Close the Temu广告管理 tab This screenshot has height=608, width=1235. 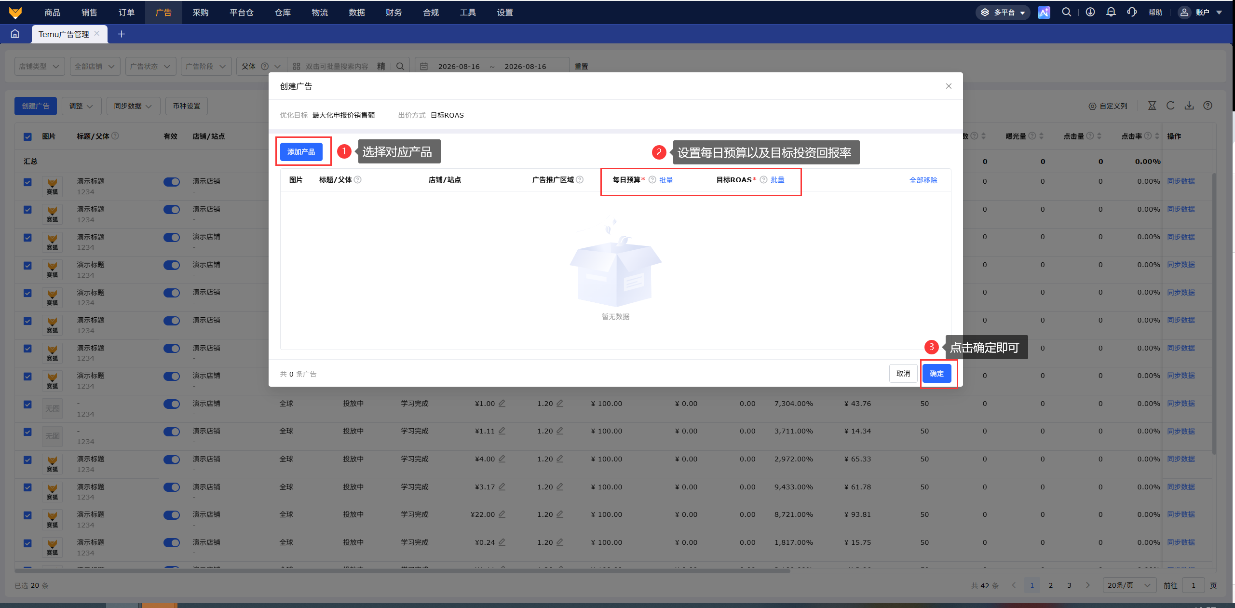[97, 33]
